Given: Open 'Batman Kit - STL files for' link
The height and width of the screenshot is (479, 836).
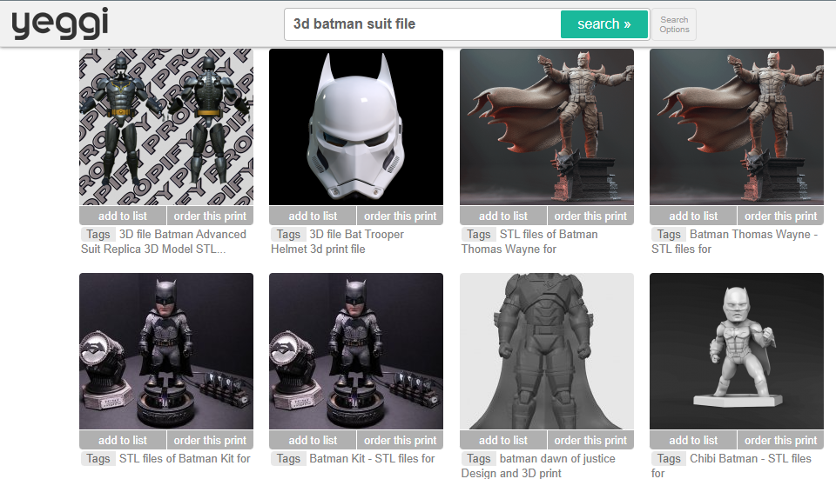Looking at the screenshot, I should [x=372, y=459].
